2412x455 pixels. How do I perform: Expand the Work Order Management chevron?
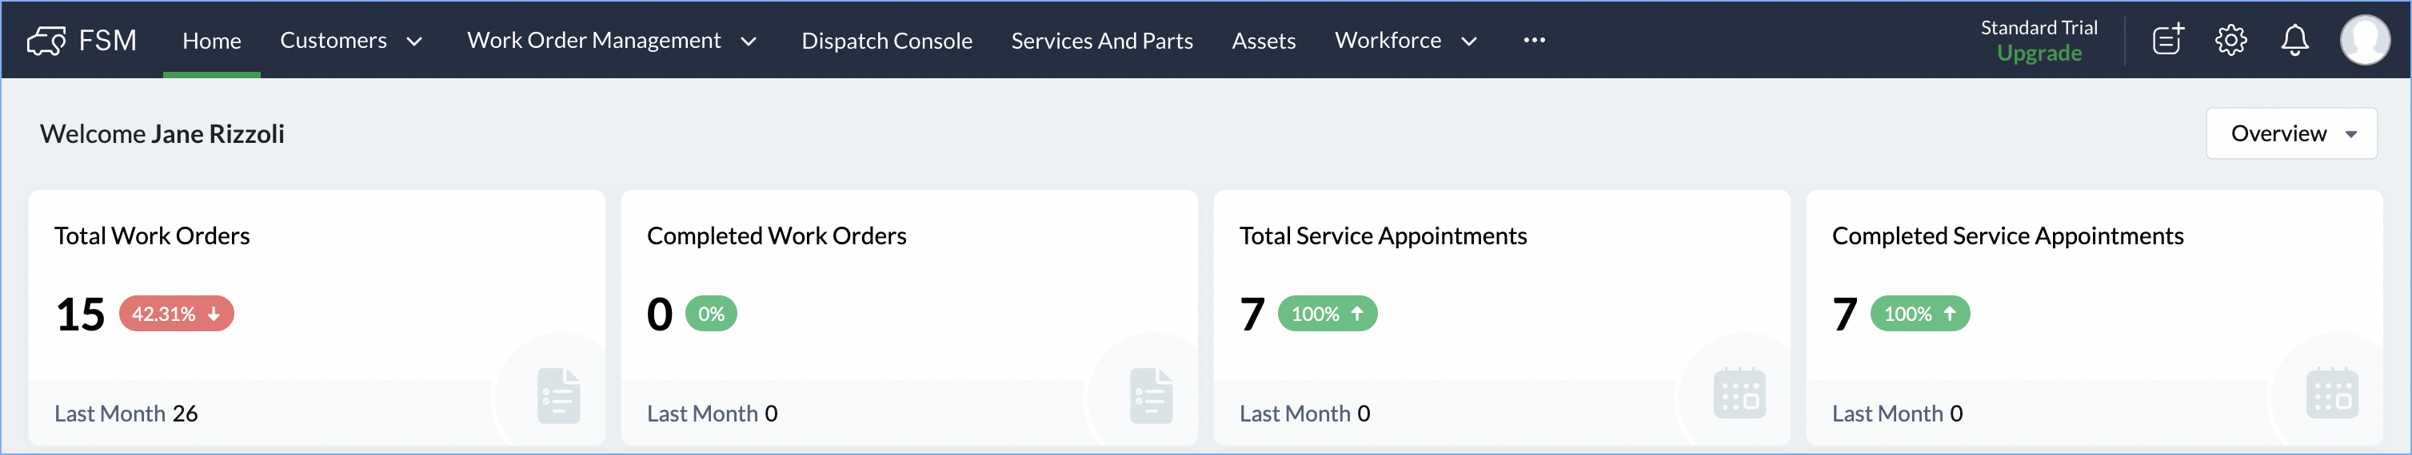[x=748, y=41]
